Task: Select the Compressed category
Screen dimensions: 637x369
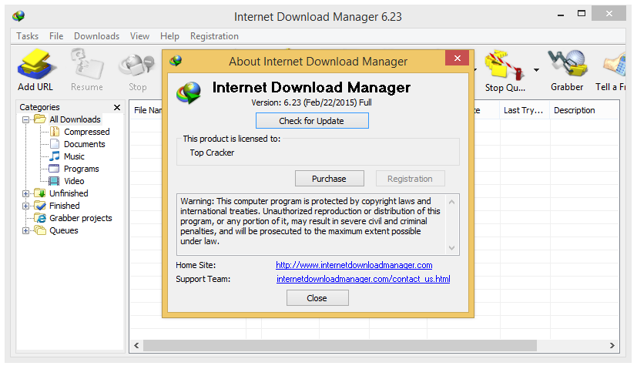Action: pos(86,132)
